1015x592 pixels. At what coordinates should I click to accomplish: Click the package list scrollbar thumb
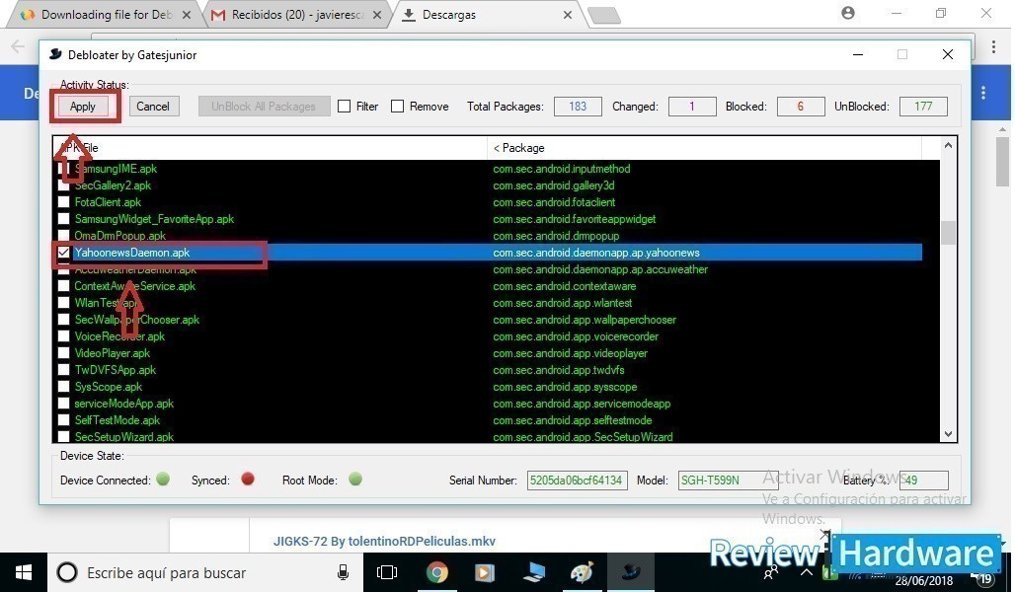(948, 233)
